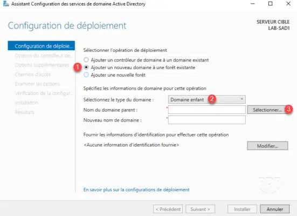
Task: Open 'En savoir plus sur la configurations' link
Action: [x=136, y=190]
